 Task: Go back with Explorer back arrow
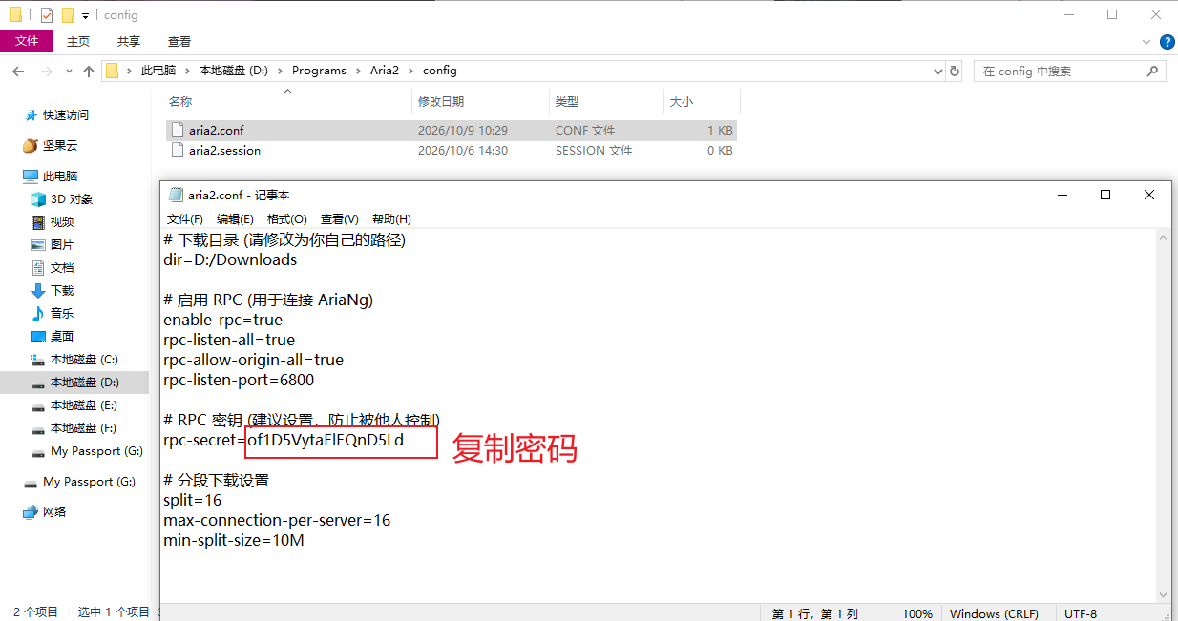pos(18,72)
